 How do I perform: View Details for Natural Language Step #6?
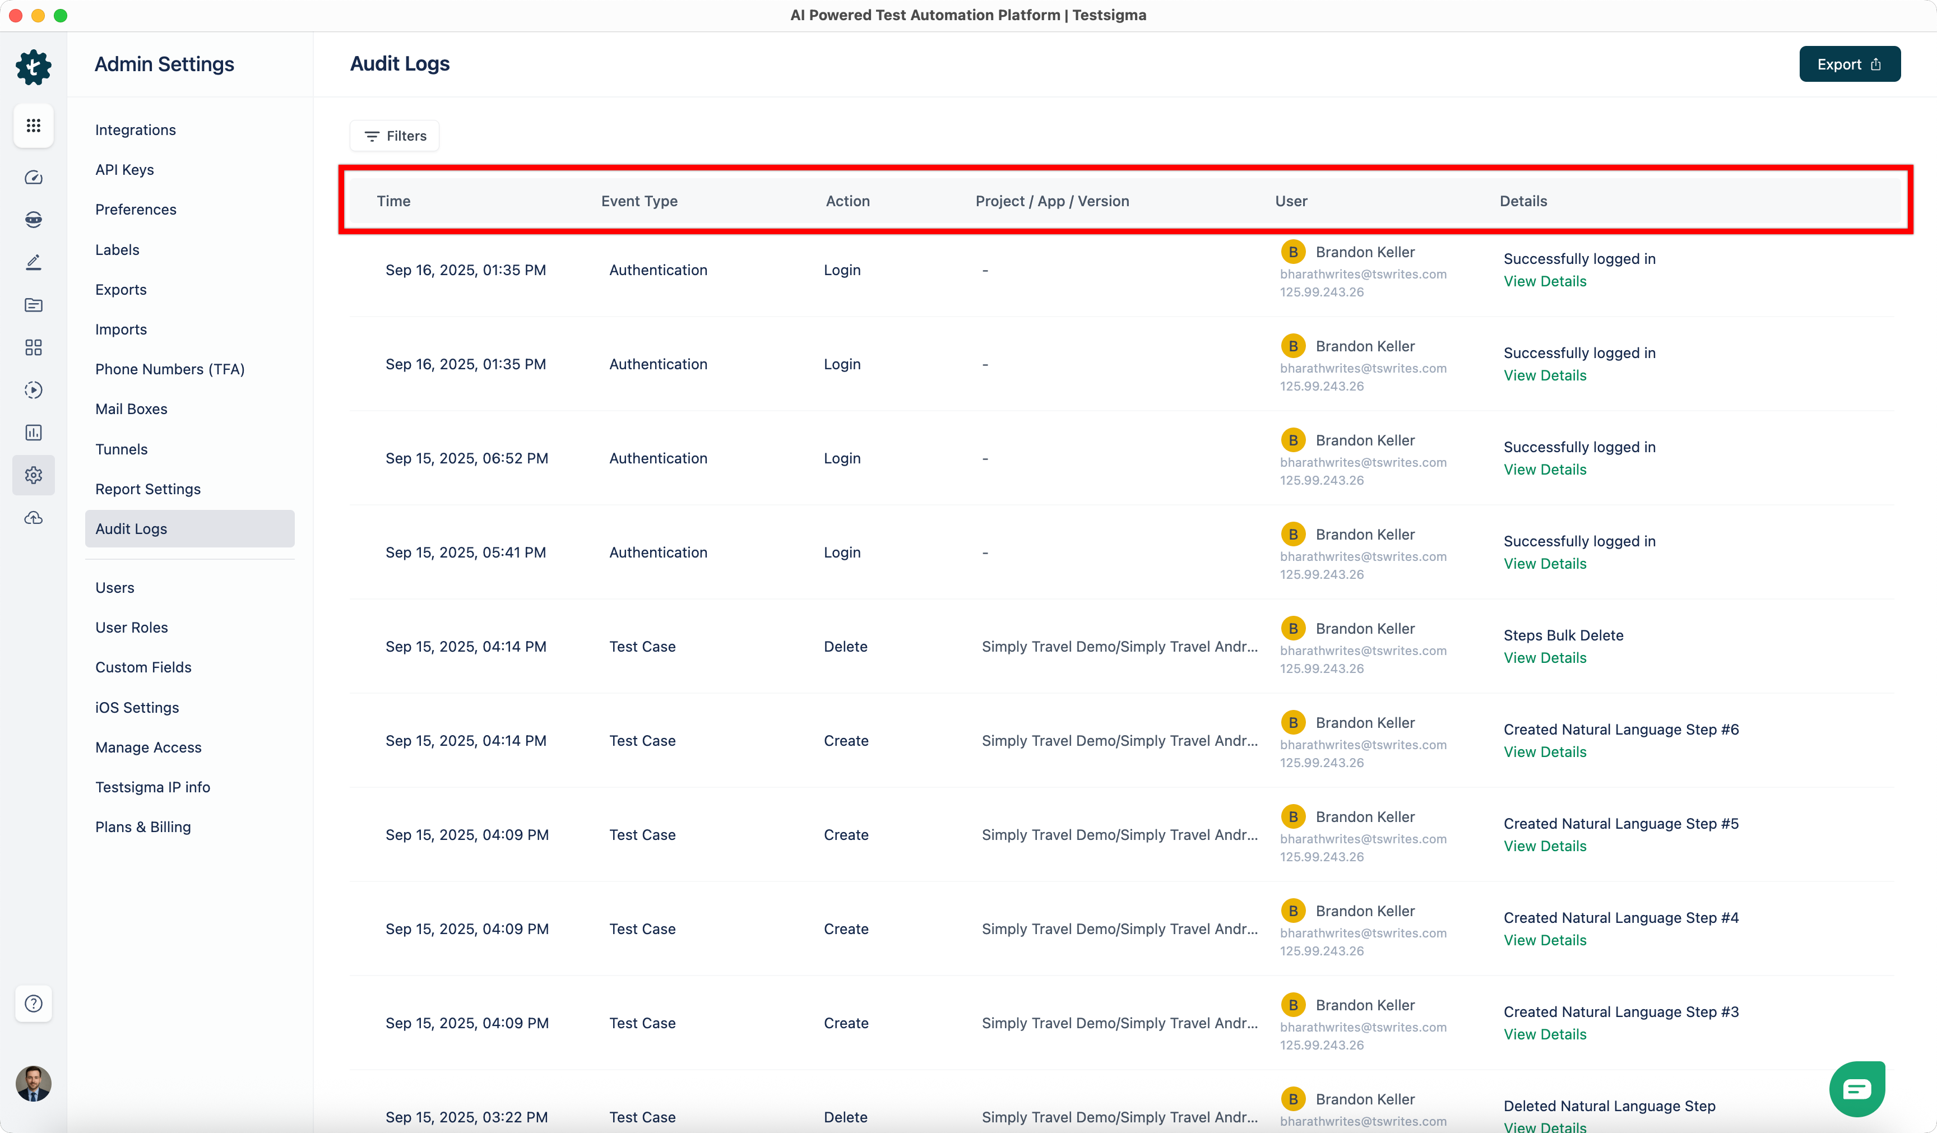(x=1544, y=752)
